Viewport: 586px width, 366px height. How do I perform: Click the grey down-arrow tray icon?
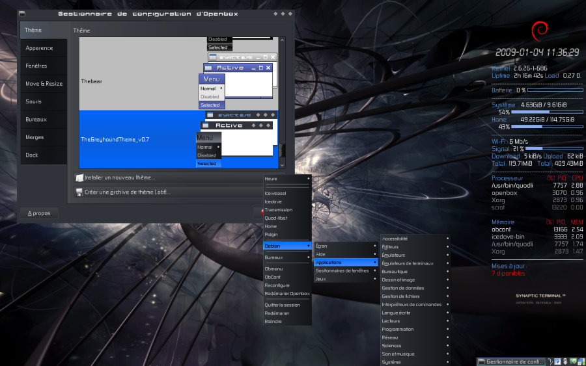coord(565,361)
